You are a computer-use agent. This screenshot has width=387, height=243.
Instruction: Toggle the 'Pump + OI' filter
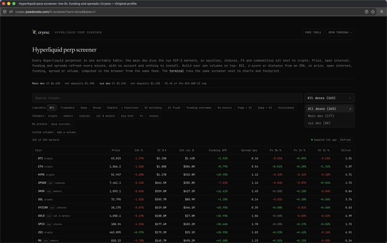(x=245, y=108)
